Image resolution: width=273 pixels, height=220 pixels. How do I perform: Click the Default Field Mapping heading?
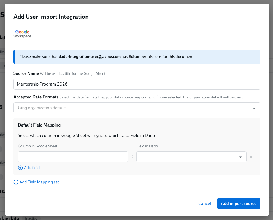39,125
